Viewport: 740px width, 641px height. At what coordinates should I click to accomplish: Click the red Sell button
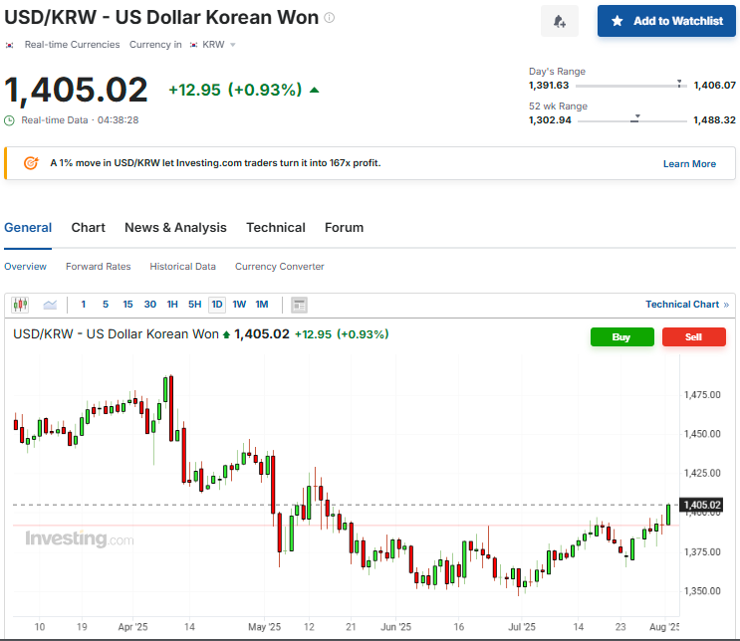pyautogui.click(x=694, y=337)
